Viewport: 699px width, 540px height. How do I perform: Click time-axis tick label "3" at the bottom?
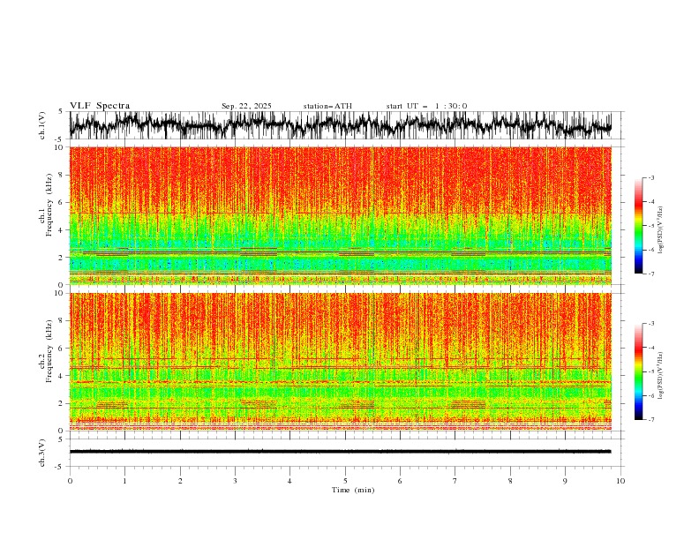point(235,481)
